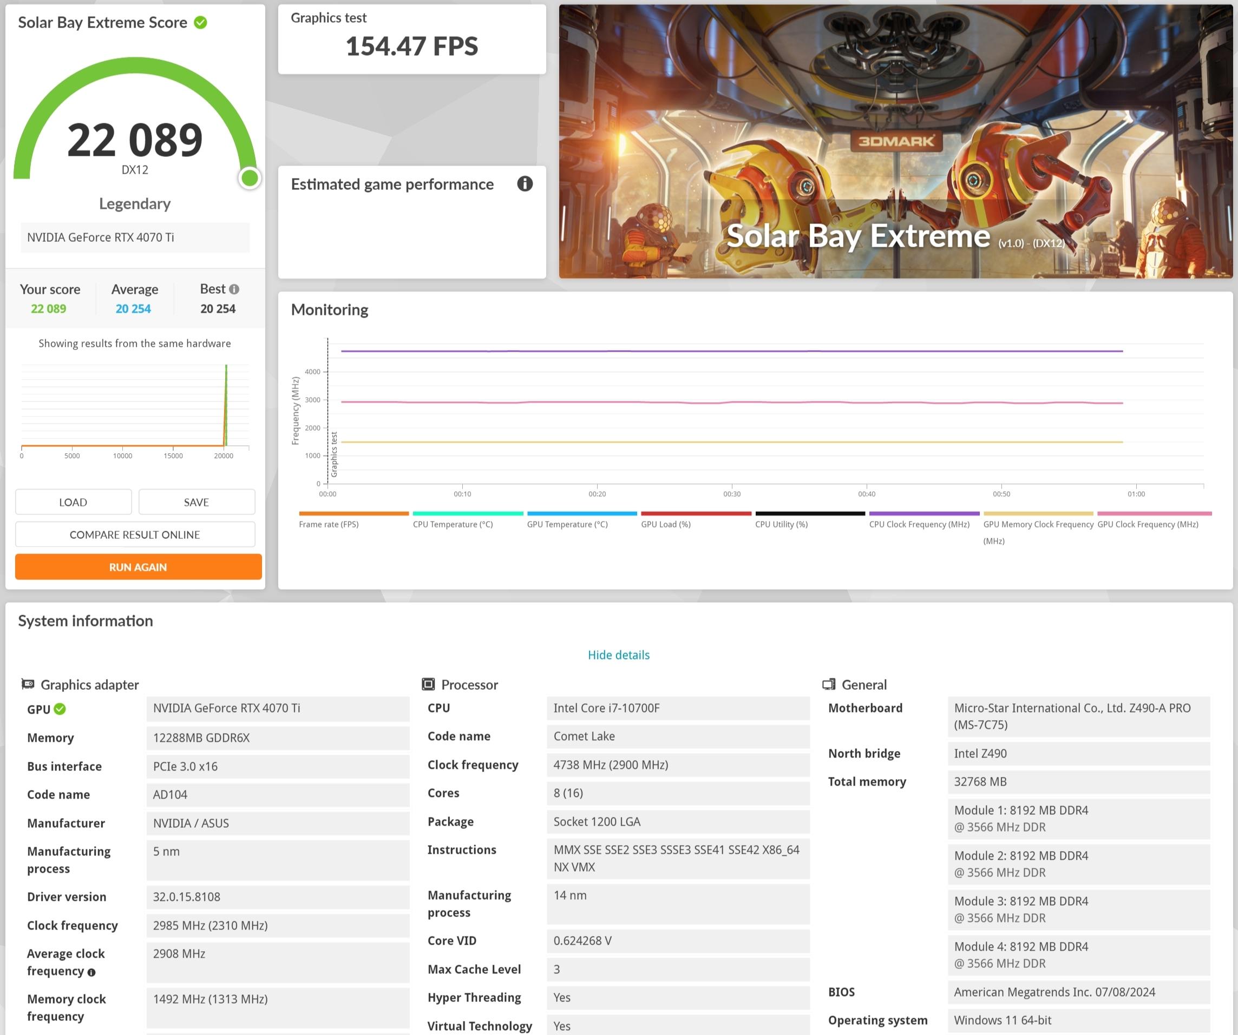1238x1035 pixels.
Task: Toggle the Frame rate (FPS) legend series
Action: click(329, 524)
